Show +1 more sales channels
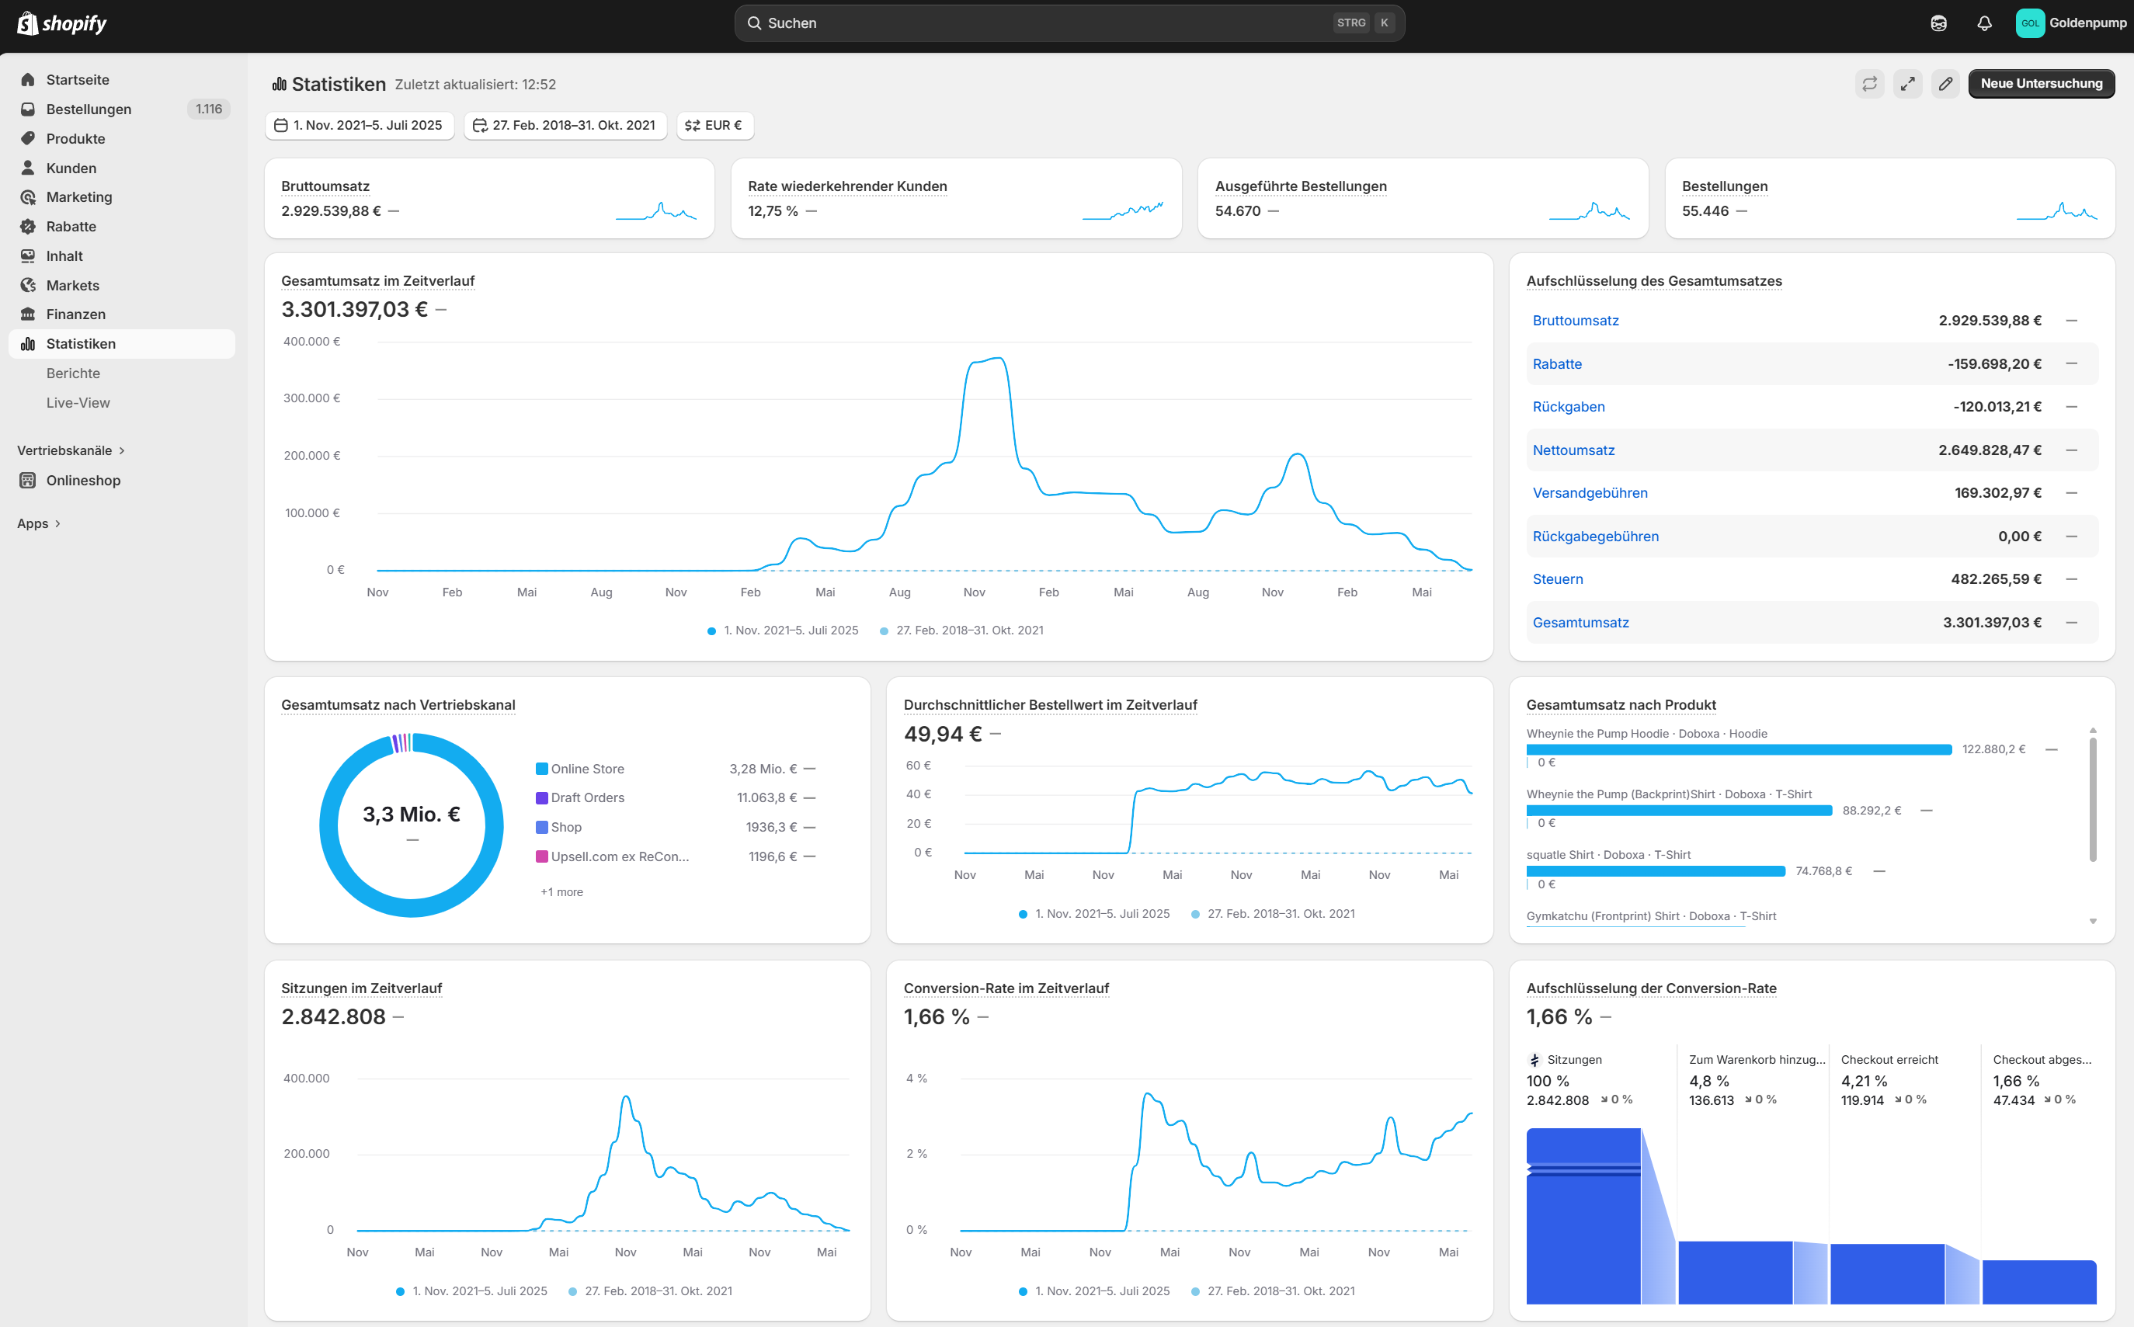The image size is (2134, 1327). (561, 891)
